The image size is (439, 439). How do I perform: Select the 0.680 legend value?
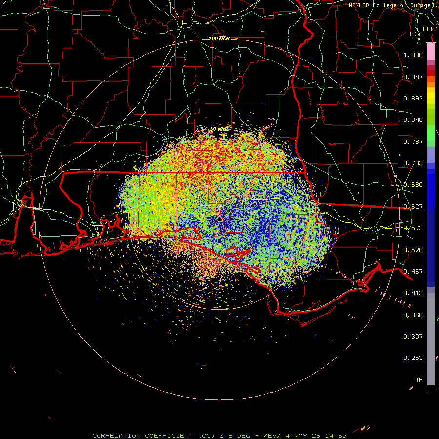click(x=413, y=185)
